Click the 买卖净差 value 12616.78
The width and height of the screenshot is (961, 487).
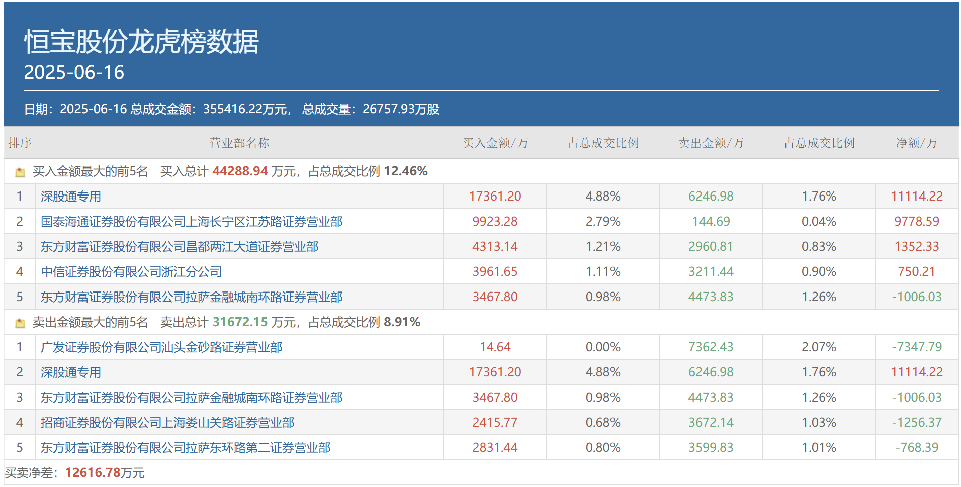[93, 473]
